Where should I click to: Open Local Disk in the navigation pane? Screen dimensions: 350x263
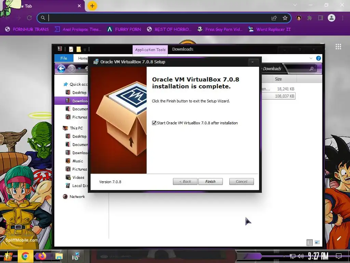coord(77,186)
